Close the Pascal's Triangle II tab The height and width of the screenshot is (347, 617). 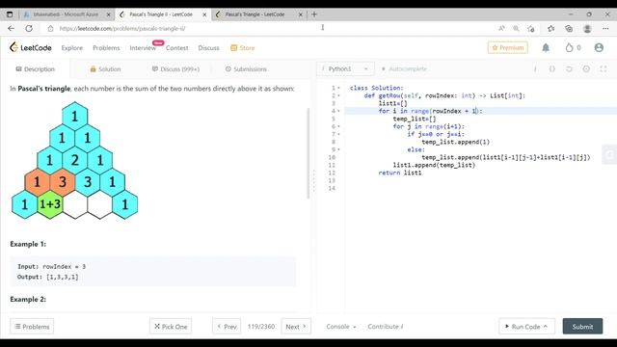pyautogui.click(x=204, y=14)
